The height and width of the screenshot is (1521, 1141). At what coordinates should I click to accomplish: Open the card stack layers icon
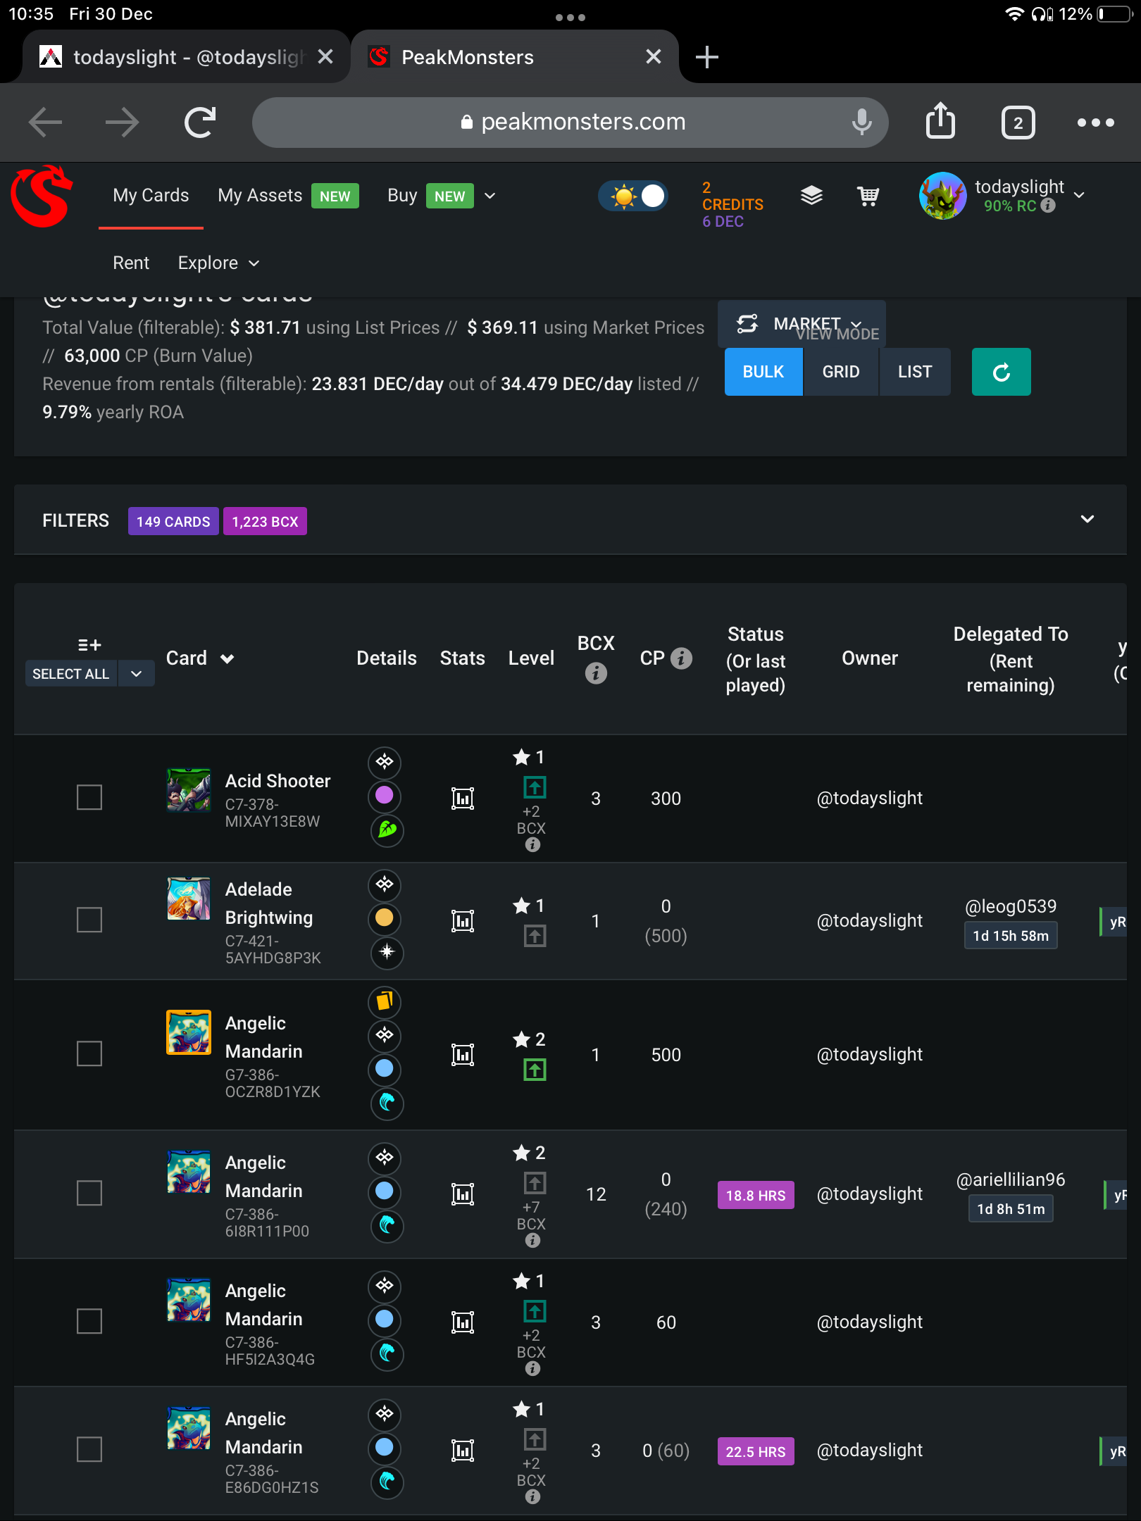[811, 195]
